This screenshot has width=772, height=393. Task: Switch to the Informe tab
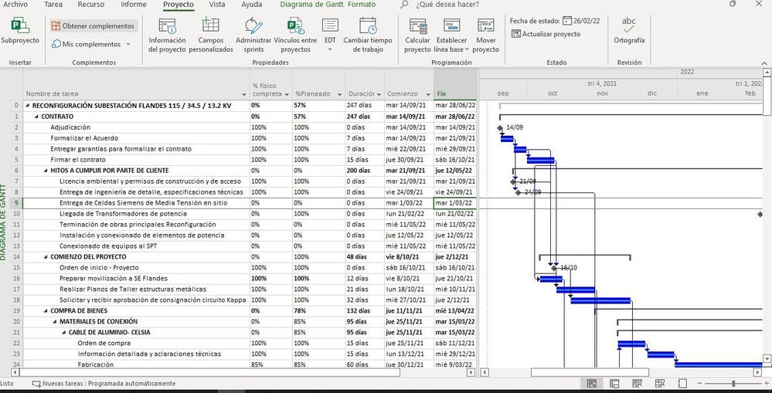point(134,5)
